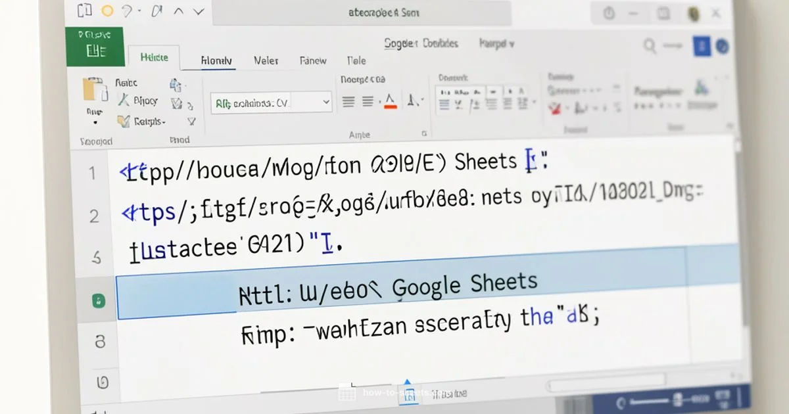Click the Reiqpls format painter button
Image resolution: width=789 pixels, height=414 pixels.
click(x=141, y=122)
